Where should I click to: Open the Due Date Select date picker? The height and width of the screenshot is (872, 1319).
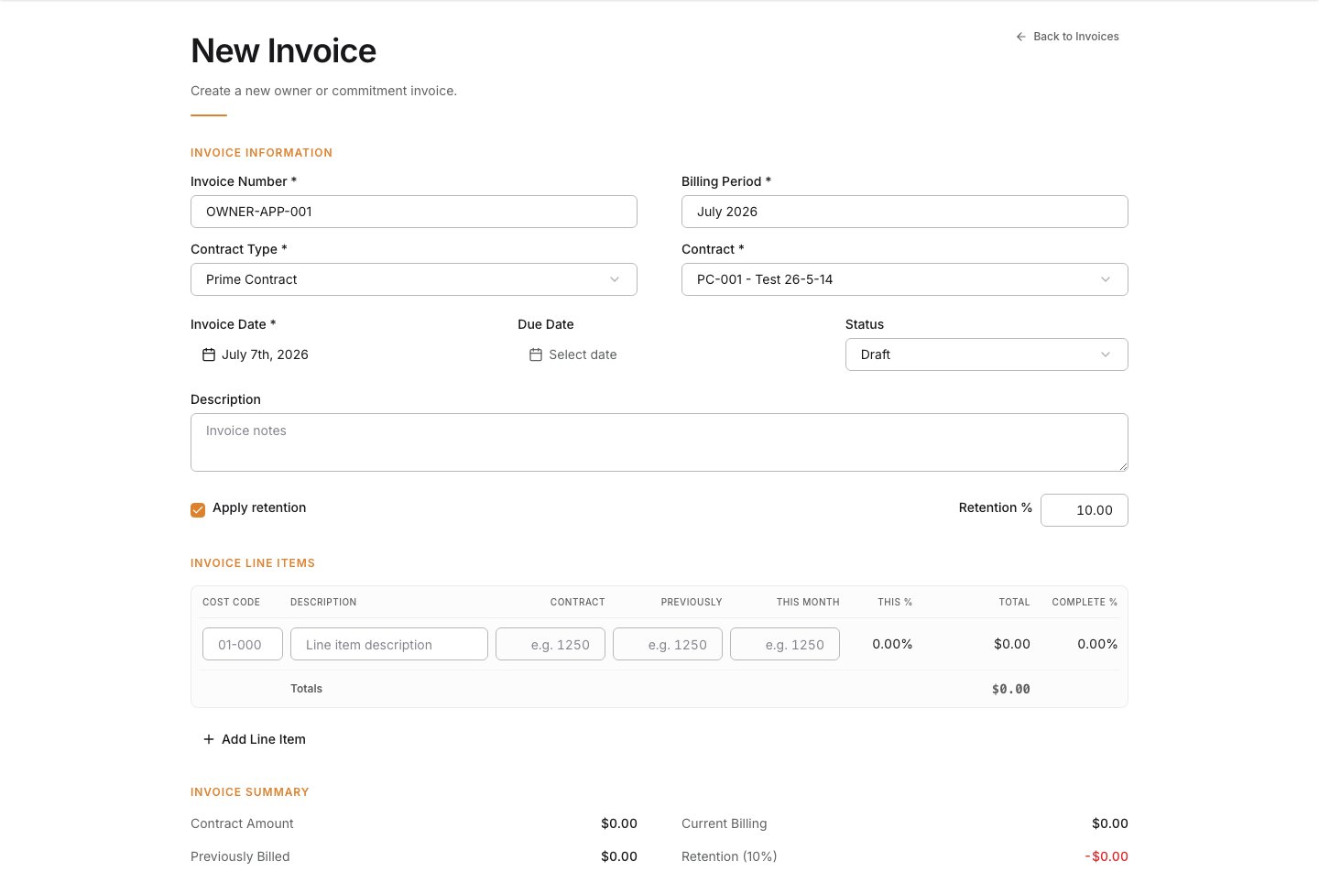coord(573,354)
